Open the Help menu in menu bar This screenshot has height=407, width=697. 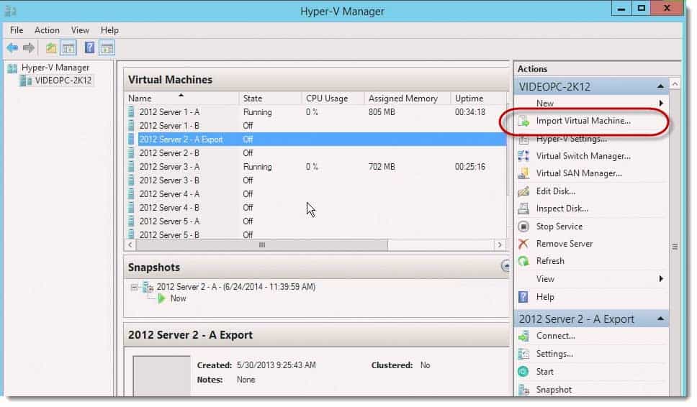click(x=109, y=30)
